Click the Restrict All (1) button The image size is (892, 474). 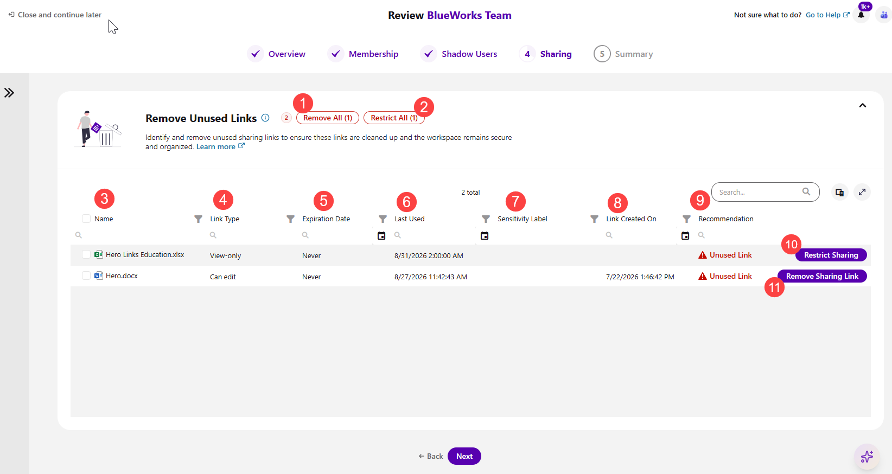point(394,118)
